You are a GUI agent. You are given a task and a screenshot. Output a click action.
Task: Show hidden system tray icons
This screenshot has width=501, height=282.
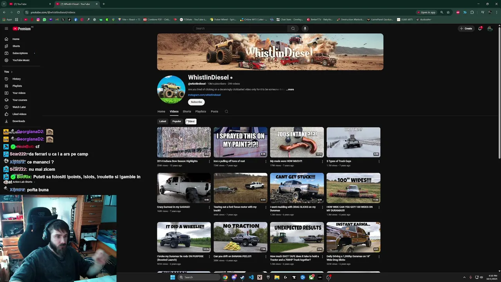(464, 277)
